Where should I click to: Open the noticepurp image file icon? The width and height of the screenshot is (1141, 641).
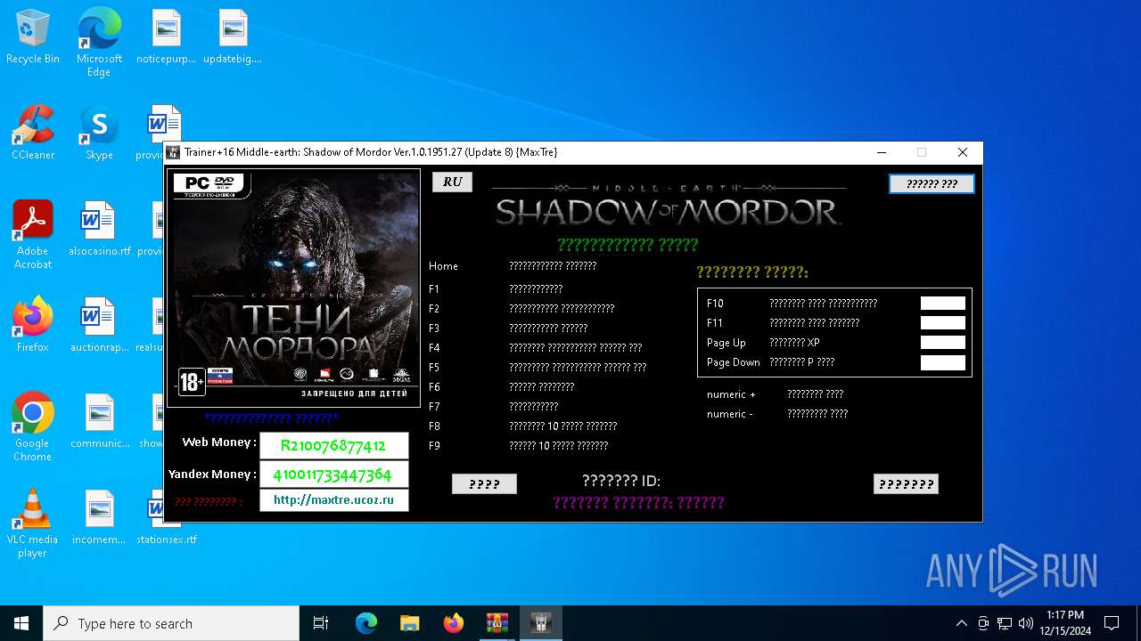coord(166,37)
